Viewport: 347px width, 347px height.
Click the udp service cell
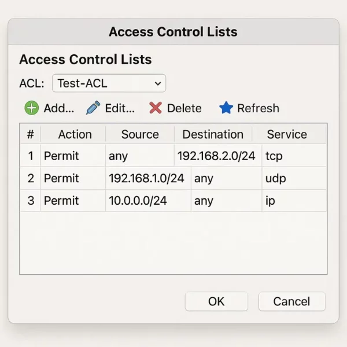294,178
